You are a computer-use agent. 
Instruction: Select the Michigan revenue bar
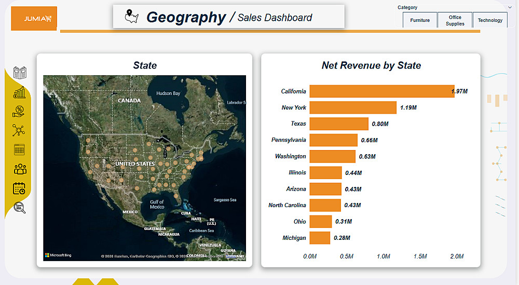320,238
